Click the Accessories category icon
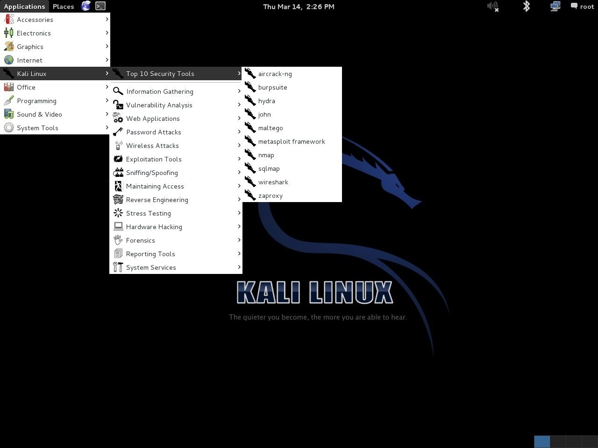The height and width of the screenshot is (448, 598). pos(9,20)
